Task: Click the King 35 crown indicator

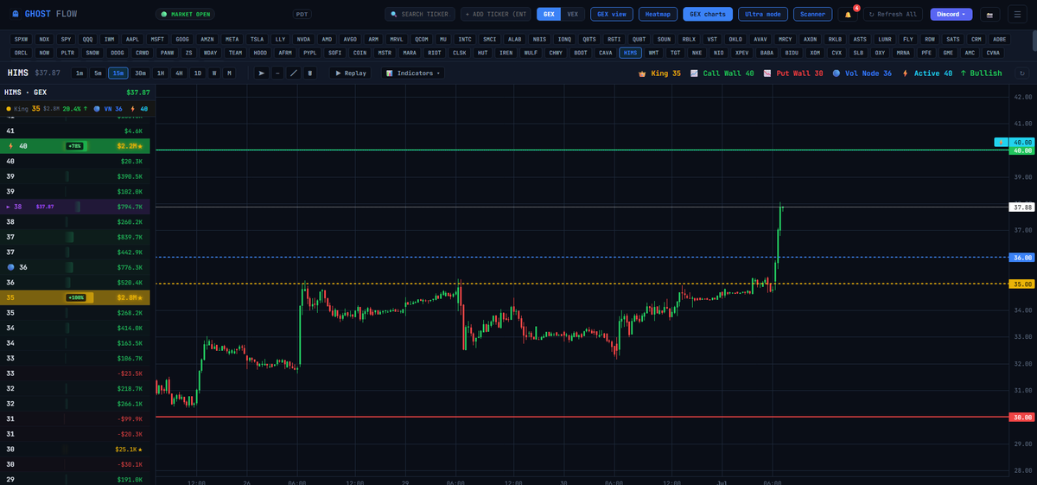Action: tap(658, 73)
